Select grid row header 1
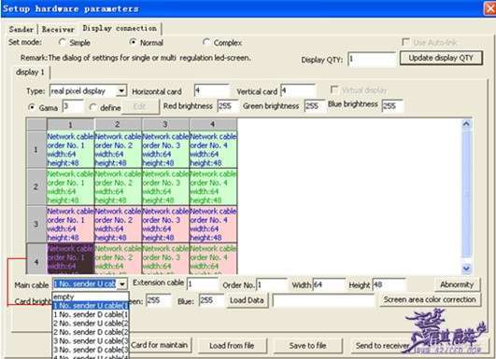This screenshot has height=359, width=496. click(36, 149)
